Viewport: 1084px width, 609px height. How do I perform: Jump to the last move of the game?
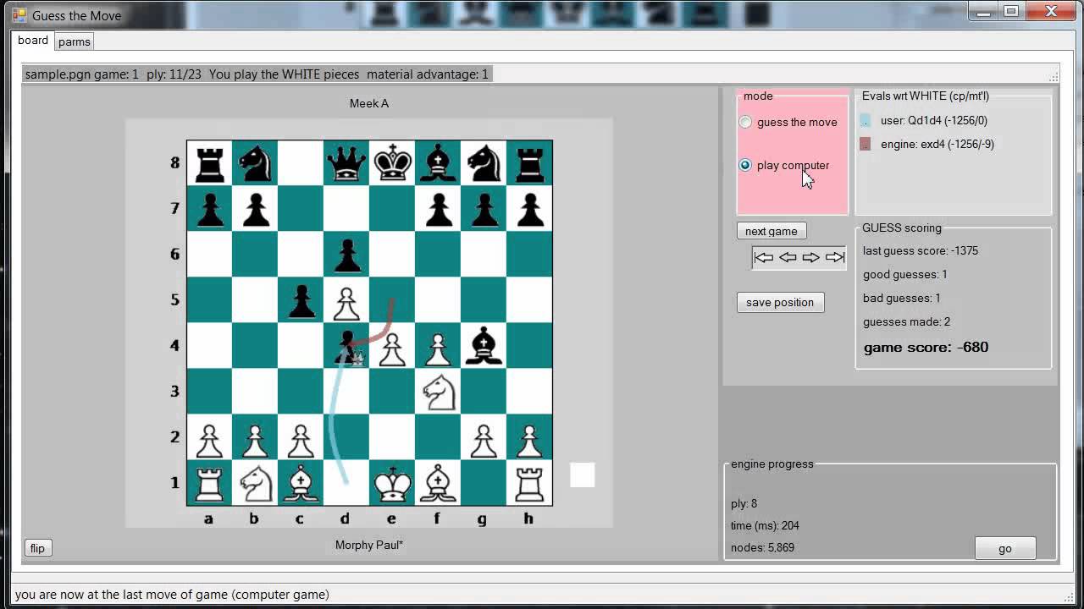click(835, 257)
